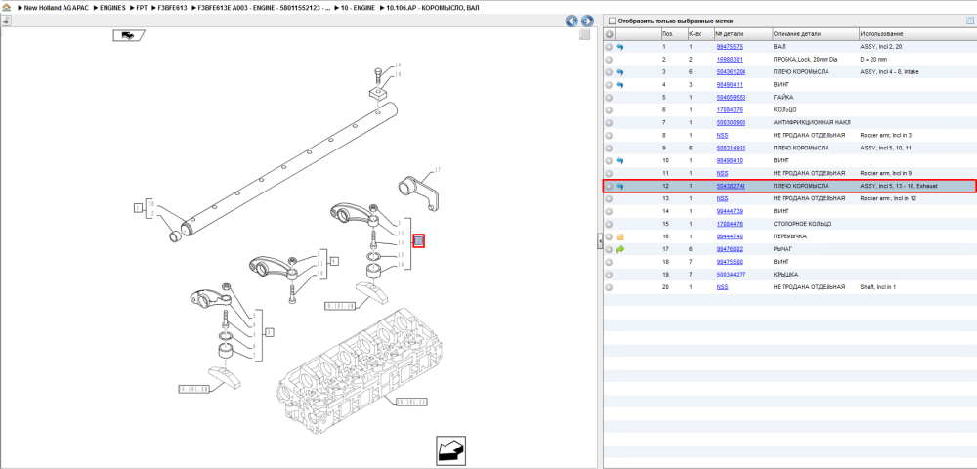Screen dimensions: 977x469
Task: Open the F3BFE613 breadcrumb item
Action: point(172,6)
